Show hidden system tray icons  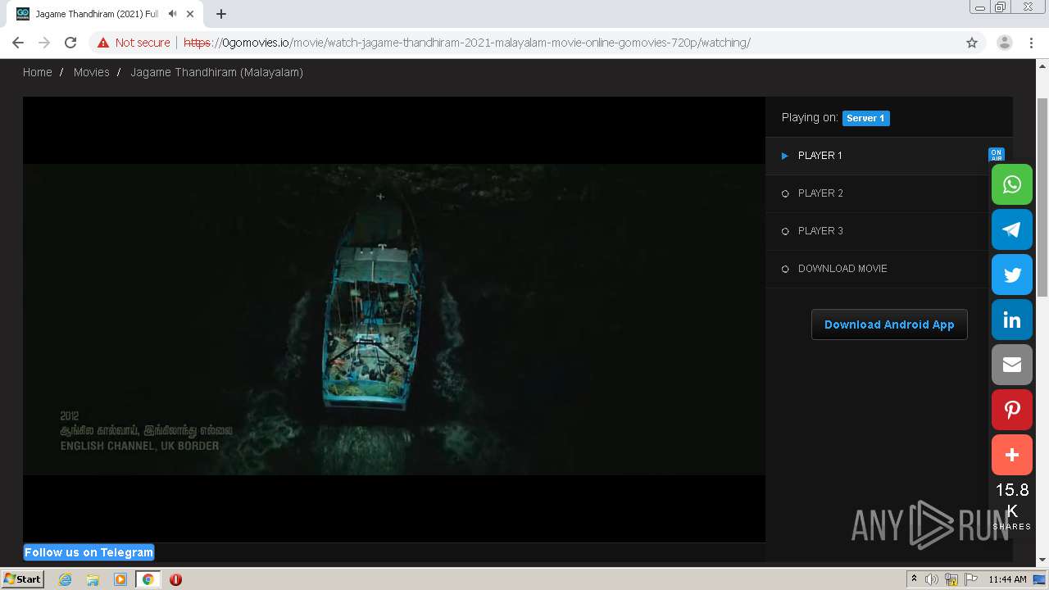point(914,579)
